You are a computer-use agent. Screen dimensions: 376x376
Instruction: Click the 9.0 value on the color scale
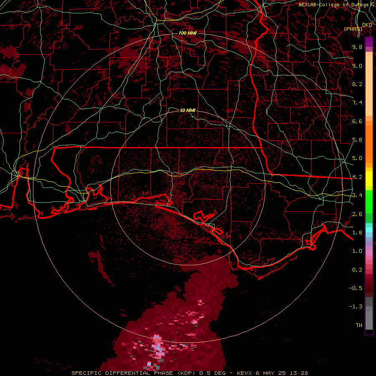click(357, 66)
